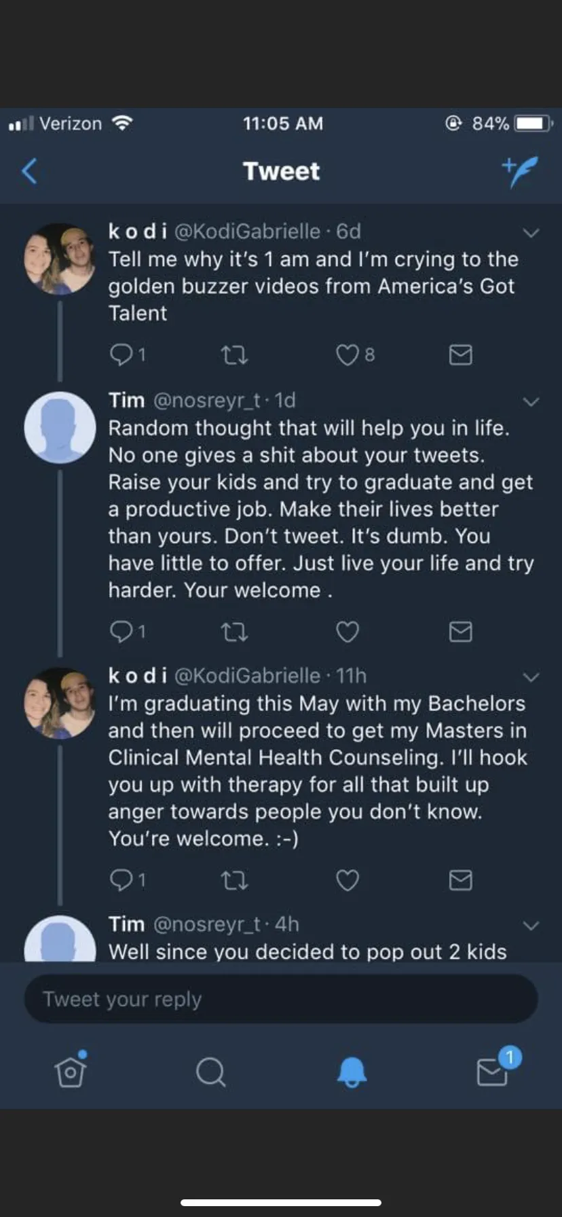The width and height of the screenshot is (562, 1217).
Task: Open the Notifications bell tab
Action: pos(352,1072)
